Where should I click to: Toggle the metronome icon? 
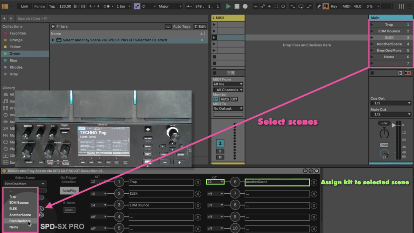[108, 6]
